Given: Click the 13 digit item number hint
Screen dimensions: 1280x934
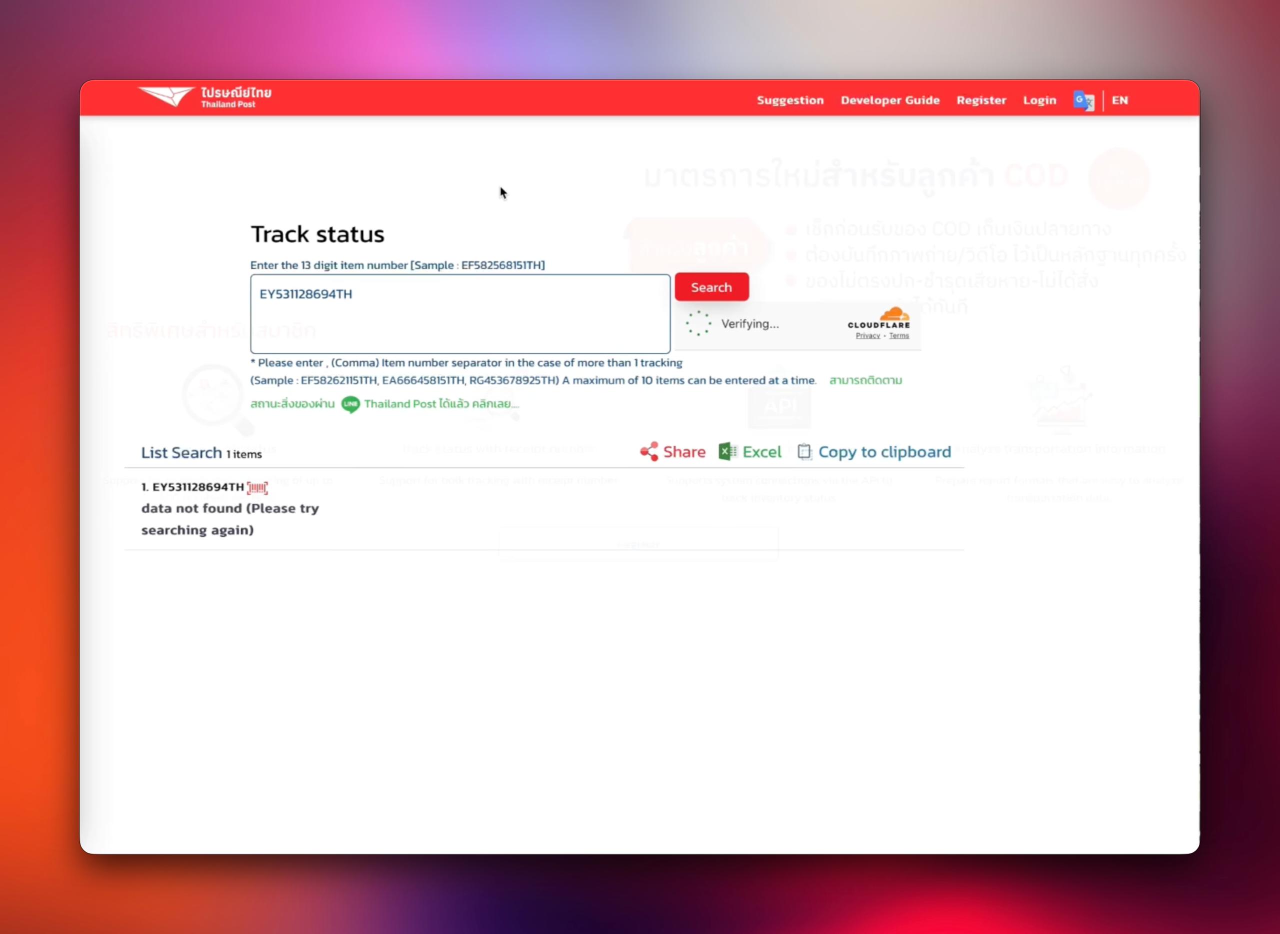Looking at the screenshot, I should (x=397, y=265).
